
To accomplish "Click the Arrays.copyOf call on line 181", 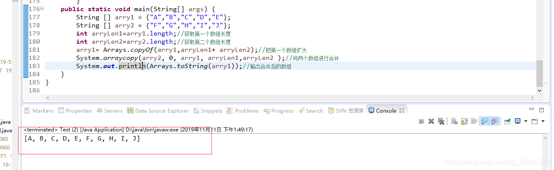I will [180, 50].
